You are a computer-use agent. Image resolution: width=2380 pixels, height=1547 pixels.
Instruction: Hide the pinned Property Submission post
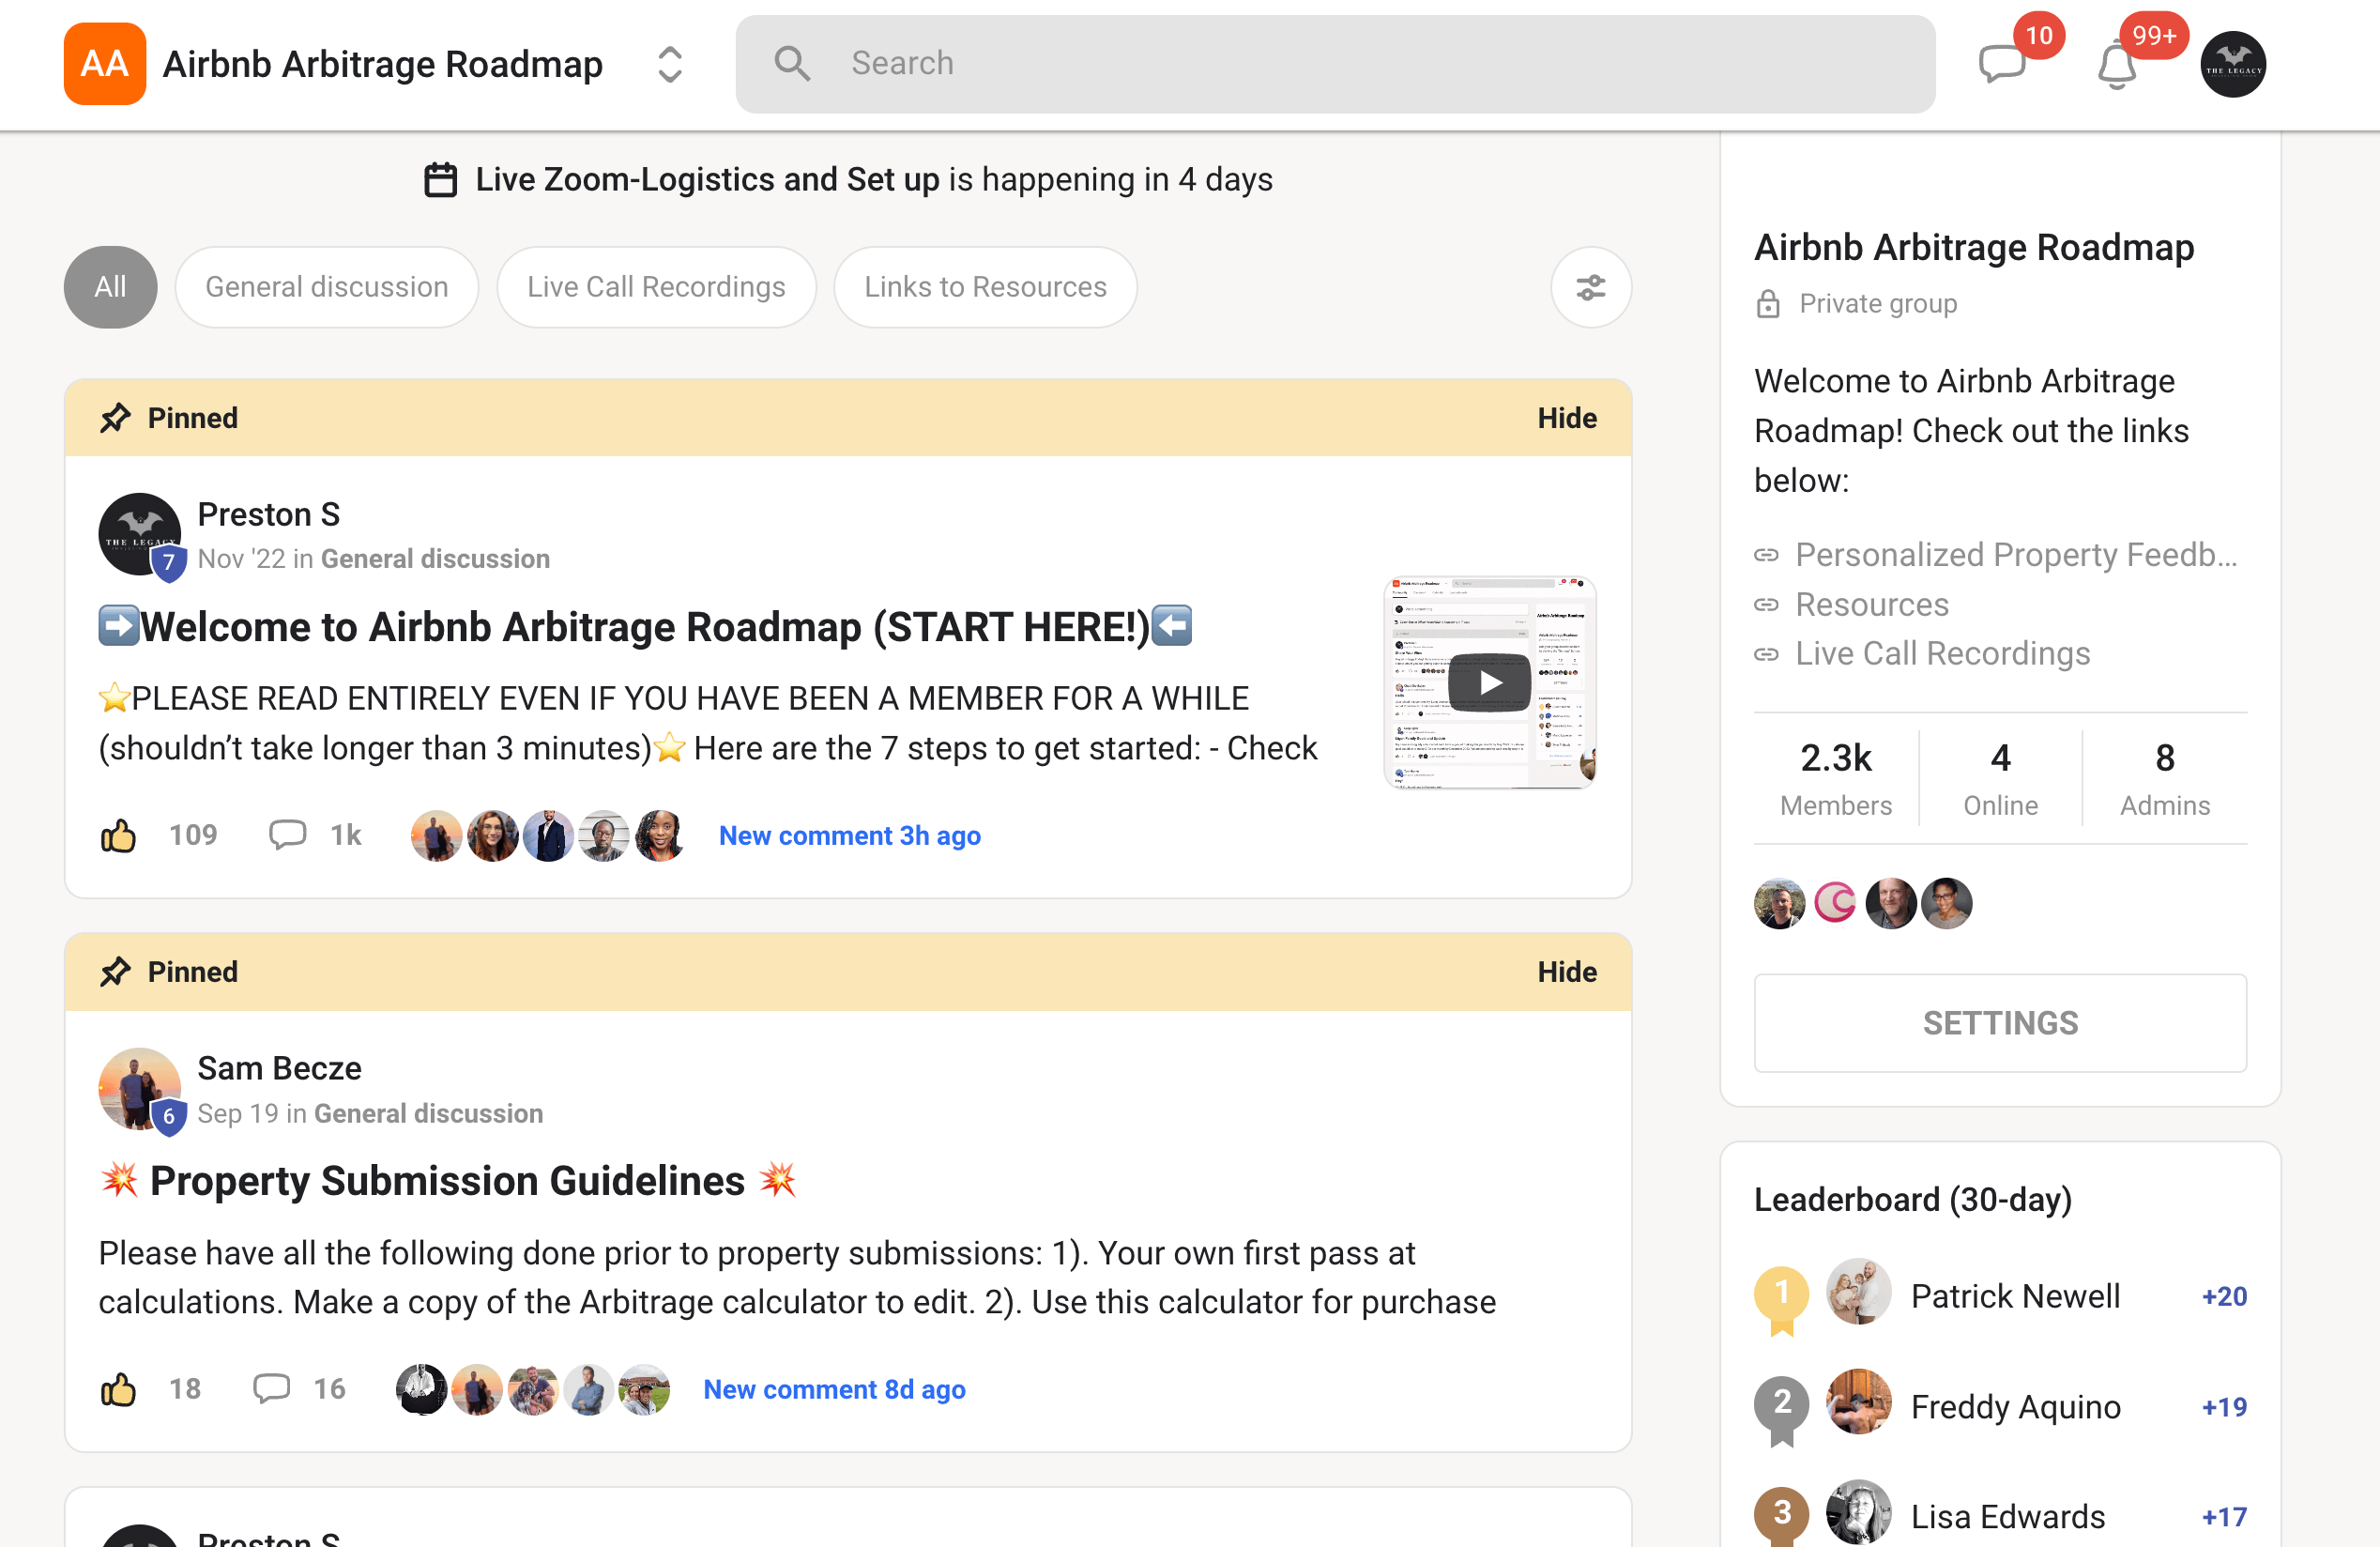coord(1566,972)
